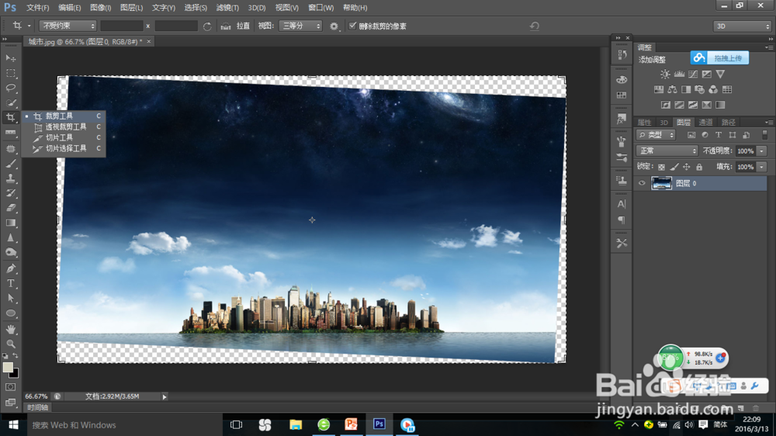Add a Black & White adjustment
Image resolution: width=776 pixels, height=436 pixels.
click(x=686, y=89)
